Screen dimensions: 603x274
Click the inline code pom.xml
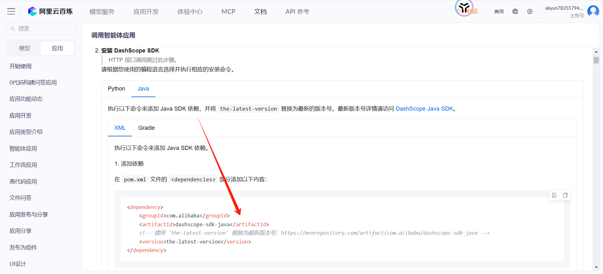(x=135, y=179)
